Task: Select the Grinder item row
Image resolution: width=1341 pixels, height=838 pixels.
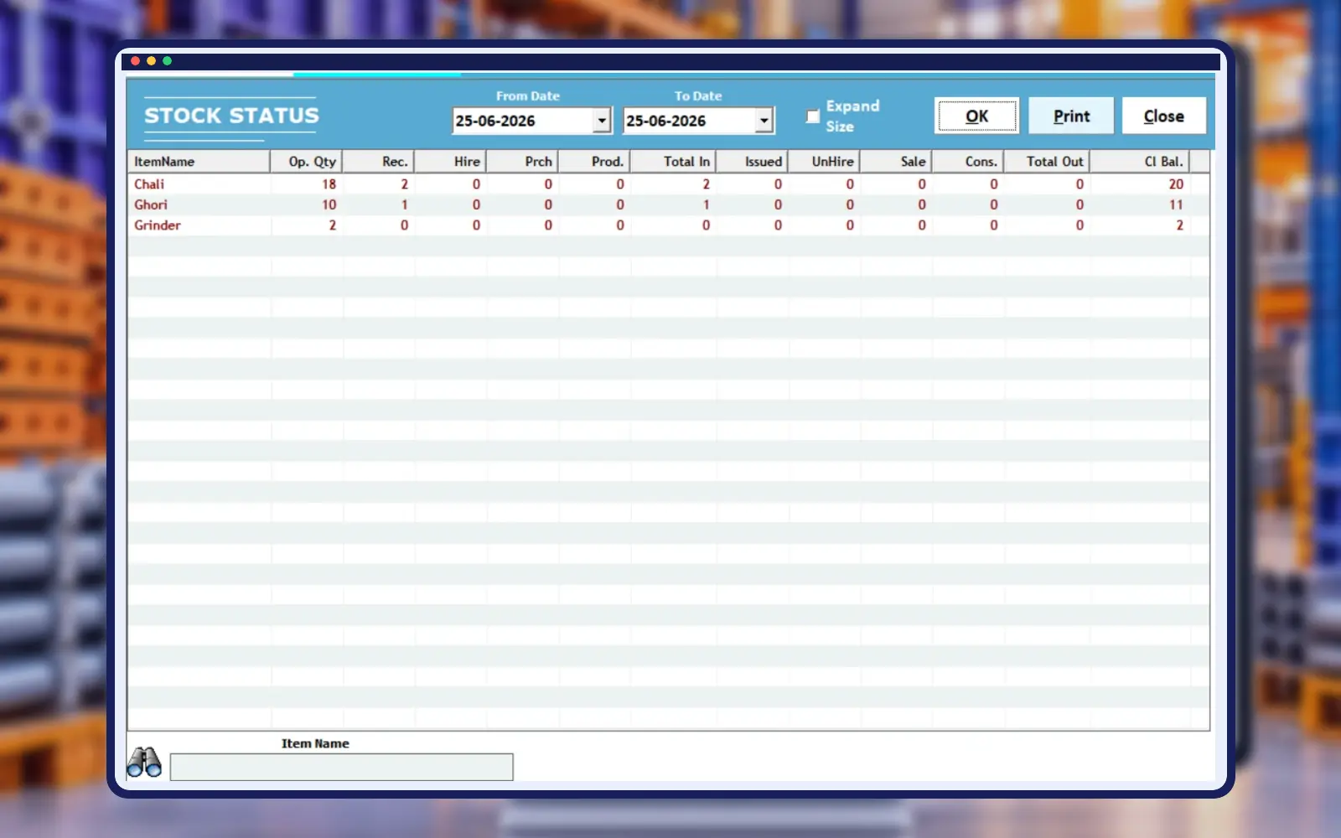Action: [x=668, y=225]
